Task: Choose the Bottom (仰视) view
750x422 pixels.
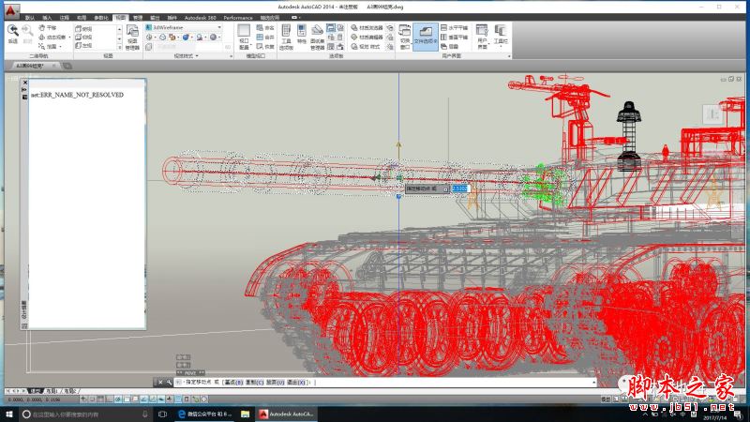Action: click(x=83, y=37)
